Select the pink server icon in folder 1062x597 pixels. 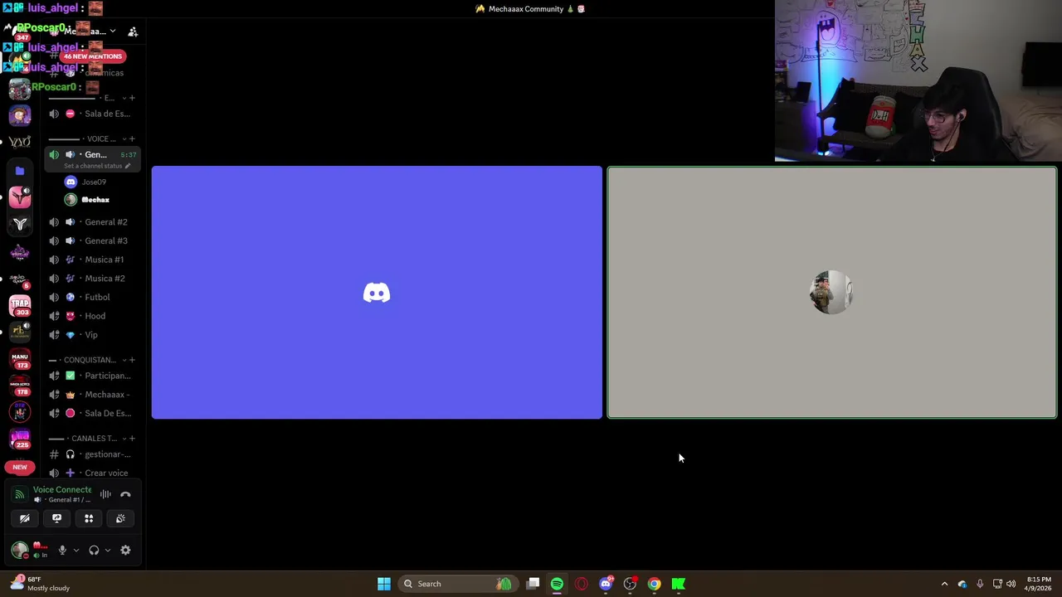coord(20,197)
